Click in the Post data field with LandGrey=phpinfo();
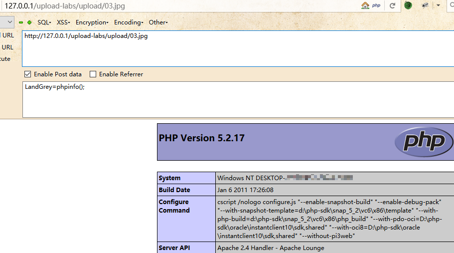The width and height of the screenshot is (454, 253). 238,99
